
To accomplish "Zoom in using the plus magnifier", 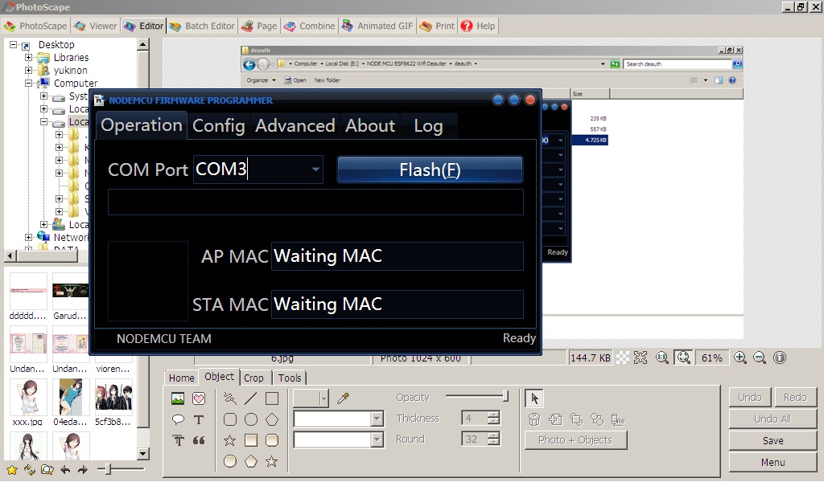I will pos(740,357).
